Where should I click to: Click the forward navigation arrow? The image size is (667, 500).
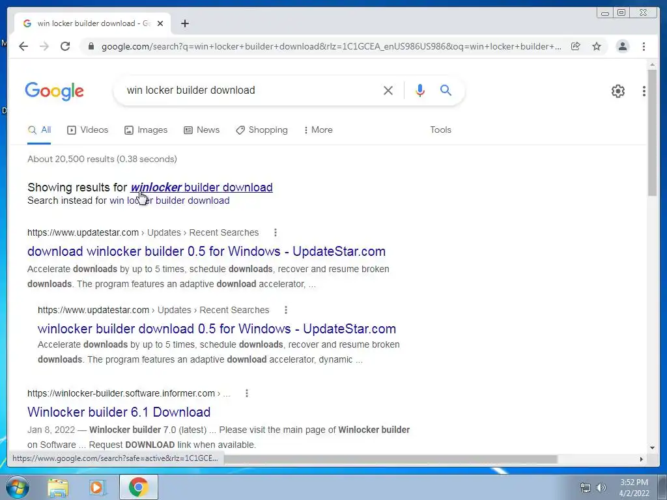pyautogui.click(x=44, y=46)
